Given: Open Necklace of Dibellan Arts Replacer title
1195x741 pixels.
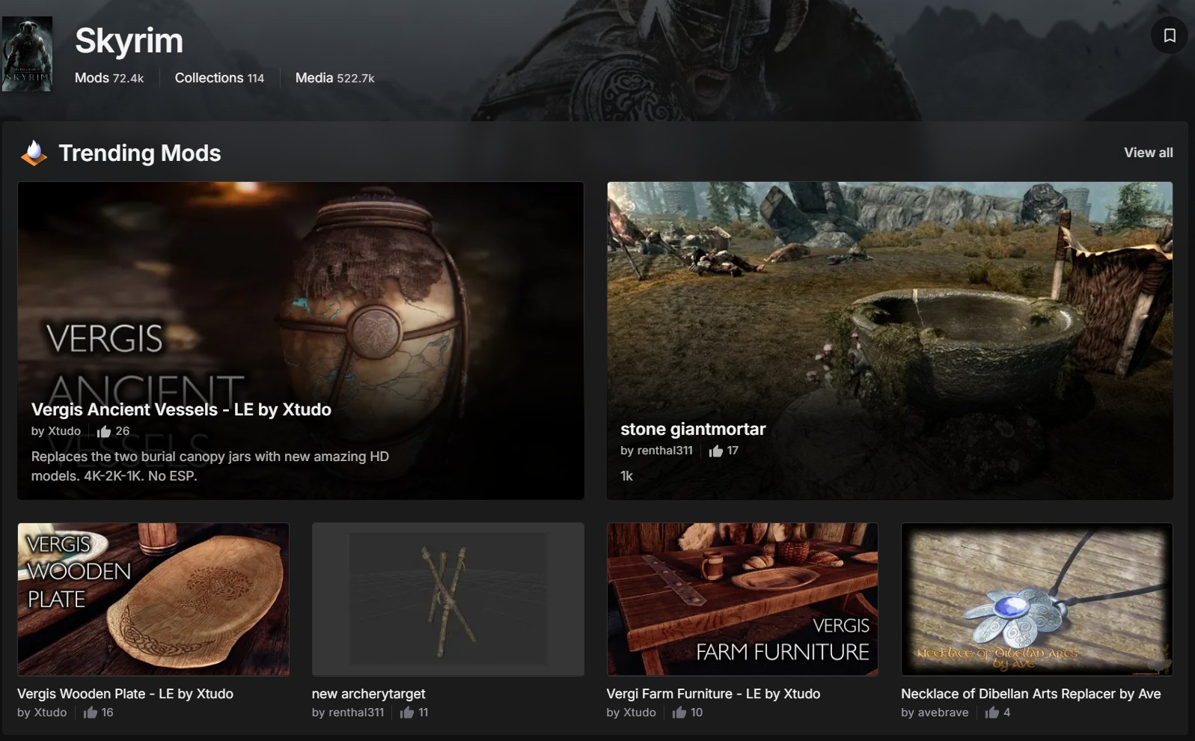Looking at the screenshot, I should click(x=1031, y=694).
